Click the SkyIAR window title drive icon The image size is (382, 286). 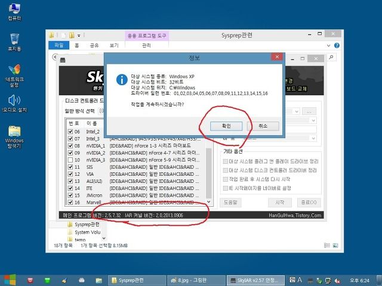[x=63, y=60]
